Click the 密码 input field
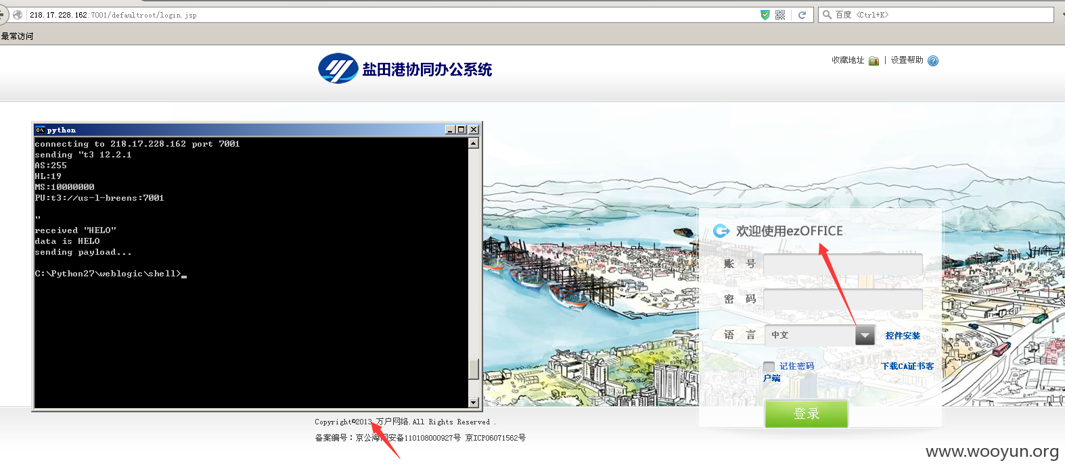 (x=843, y=299)
